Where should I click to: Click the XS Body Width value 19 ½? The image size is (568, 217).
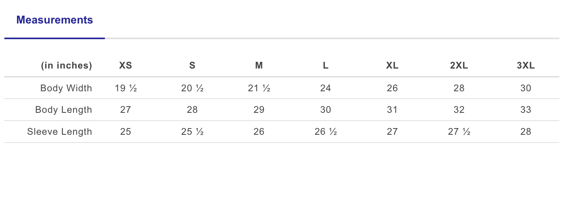[126, 88]
